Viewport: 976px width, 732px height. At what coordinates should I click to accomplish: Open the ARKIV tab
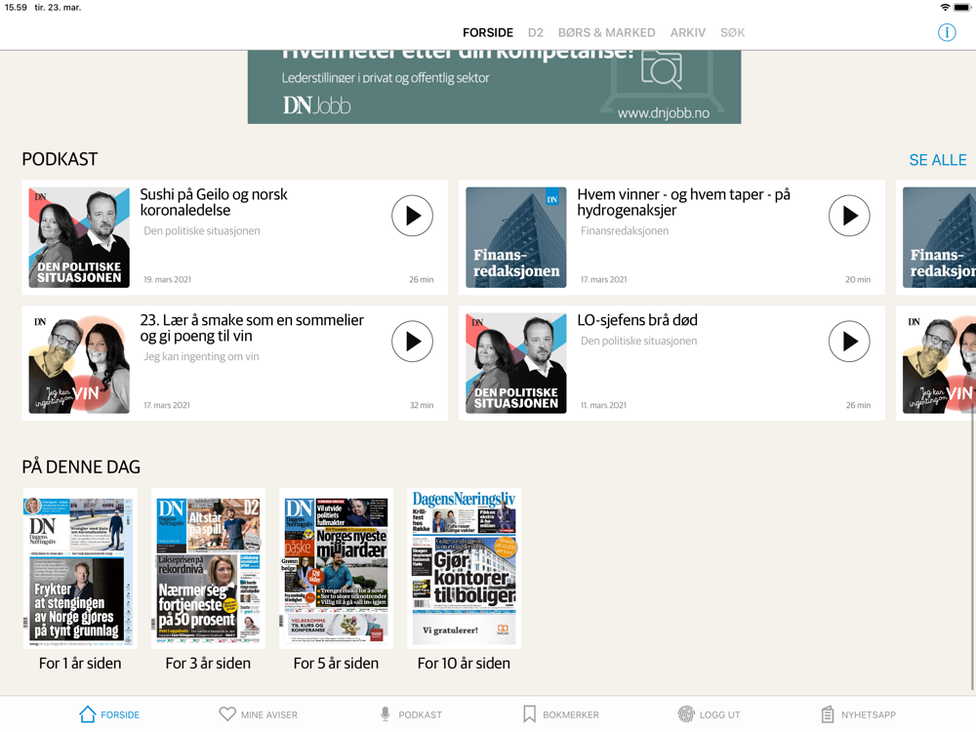(x=688, y=32)
